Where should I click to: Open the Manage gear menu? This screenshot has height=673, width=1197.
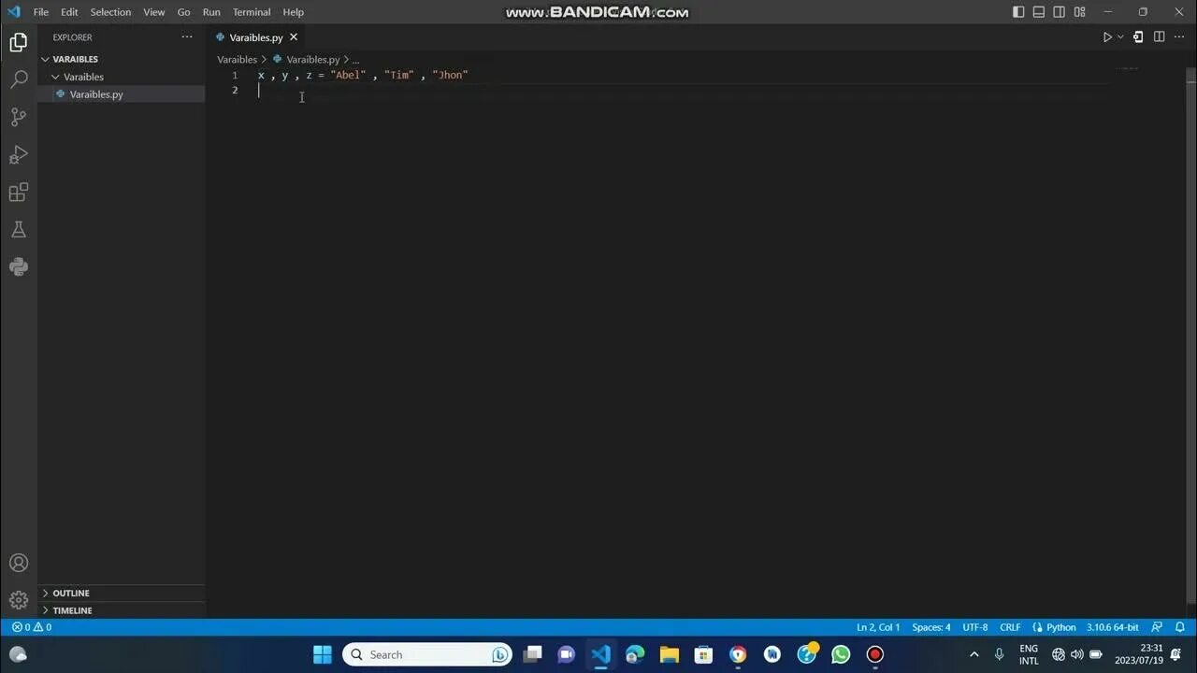[x=19, y=600]
